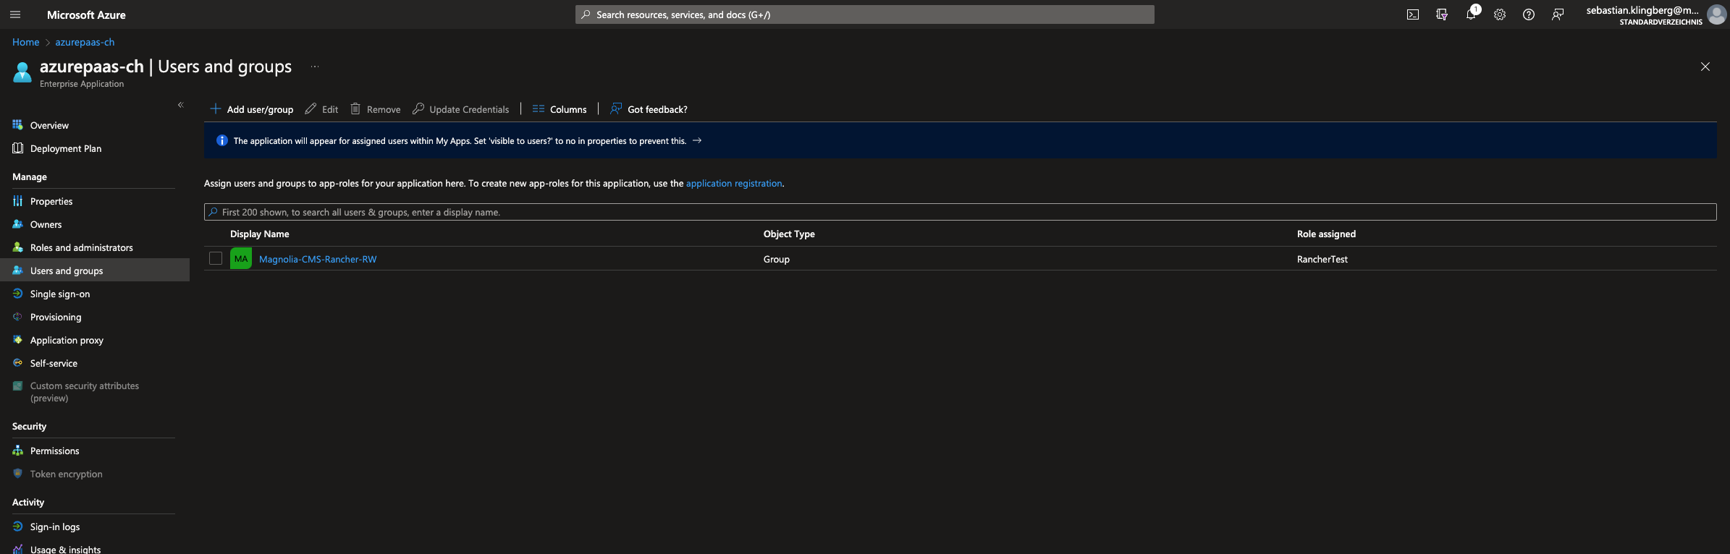Screen dimensions: 1730x554
Task: Collapse the left sidebar menu
Action: [x=181, y=105]
